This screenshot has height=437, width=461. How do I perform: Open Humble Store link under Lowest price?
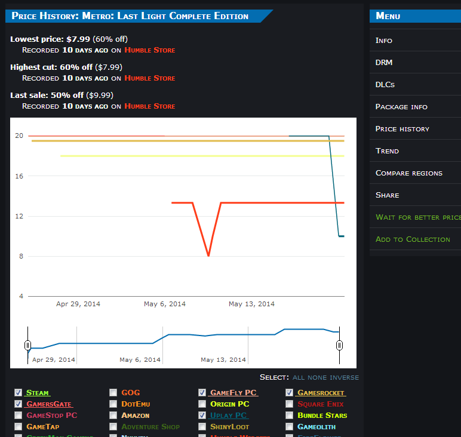150,50
